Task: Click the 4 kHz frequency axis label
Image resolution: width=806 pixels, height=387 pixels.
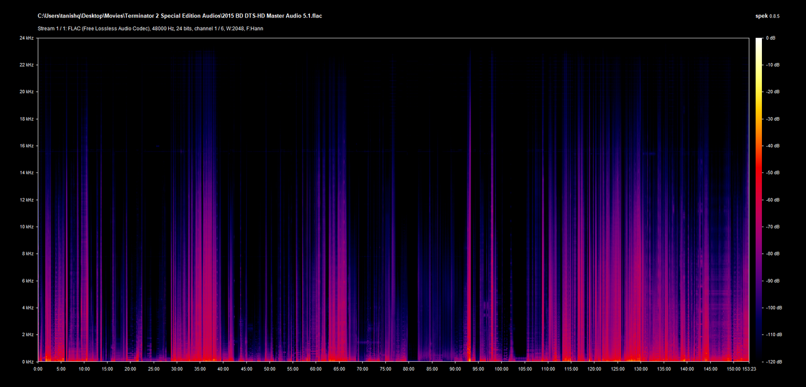Action: (28, 308)
